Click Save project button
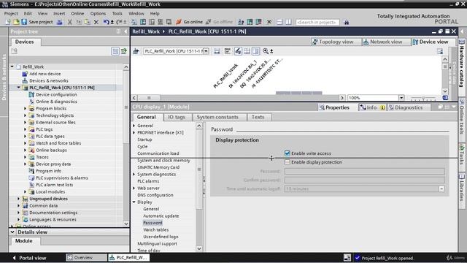This screenshot has height=263, width=467. pos(36,22)
